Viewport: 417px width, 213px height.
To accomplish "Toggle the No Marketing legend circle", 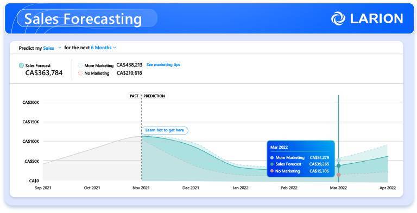I will click(80, 73).
